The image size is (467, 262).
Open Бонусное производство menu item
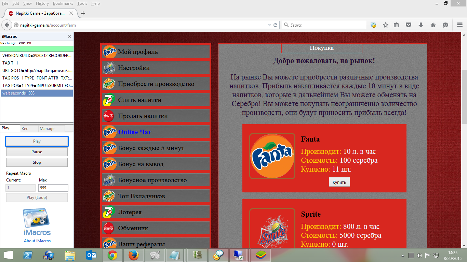(156, 180)
